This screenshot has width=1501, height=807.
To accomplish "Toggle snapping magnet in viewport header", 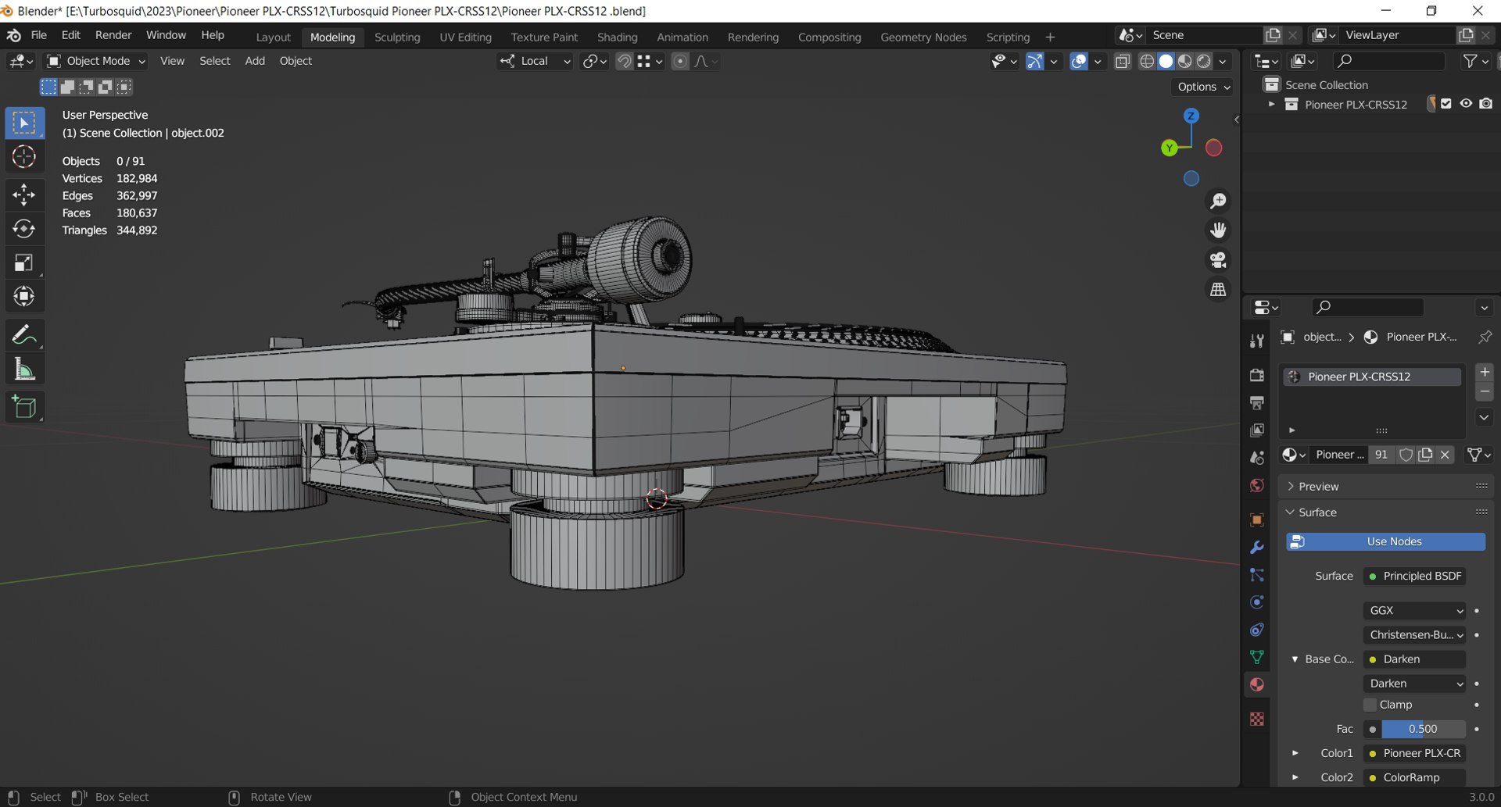I will point(624,61).
